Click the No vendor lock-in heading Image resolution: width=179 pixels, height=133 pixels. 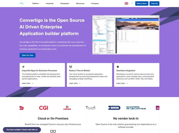click(x=126, y=118)
